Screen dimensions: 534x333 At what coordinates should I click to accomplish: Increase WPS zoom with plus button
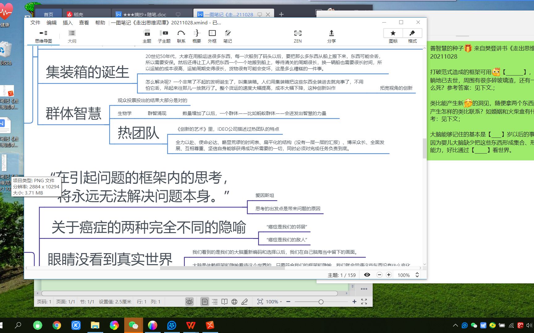354,302
